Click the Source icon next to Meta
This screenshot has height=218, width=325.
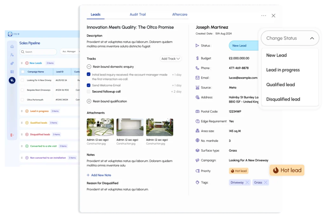197,88
